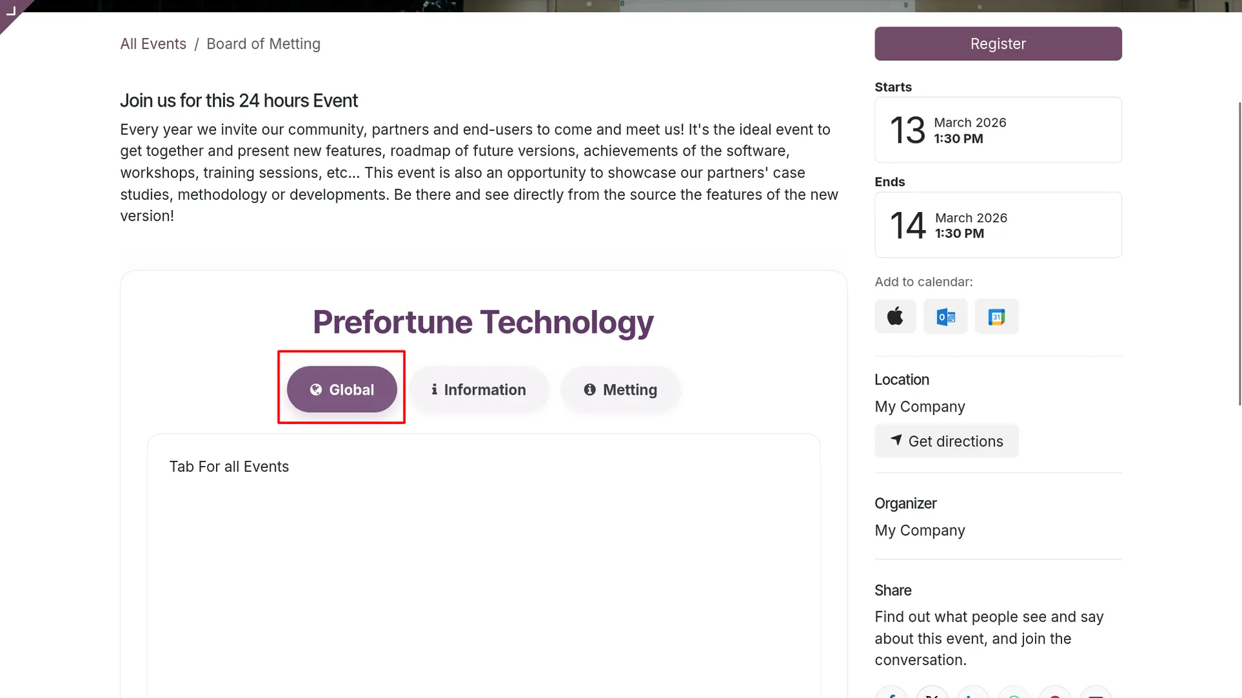Open the Metting tab
Image resolution: width=1242 pixels, height=698 pixels.
tap(620, 389)
